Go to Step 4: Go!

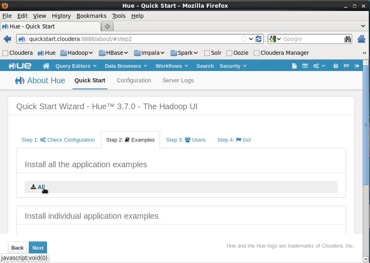coord(234,140)
